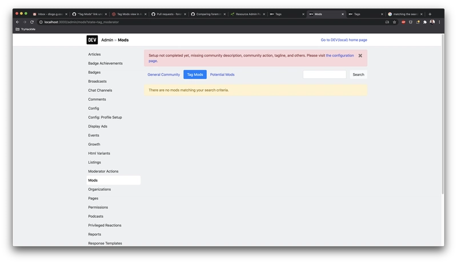Select the Tag Mods tab
Viewport: 457px width, 263px height.
(x=195, y=74)
